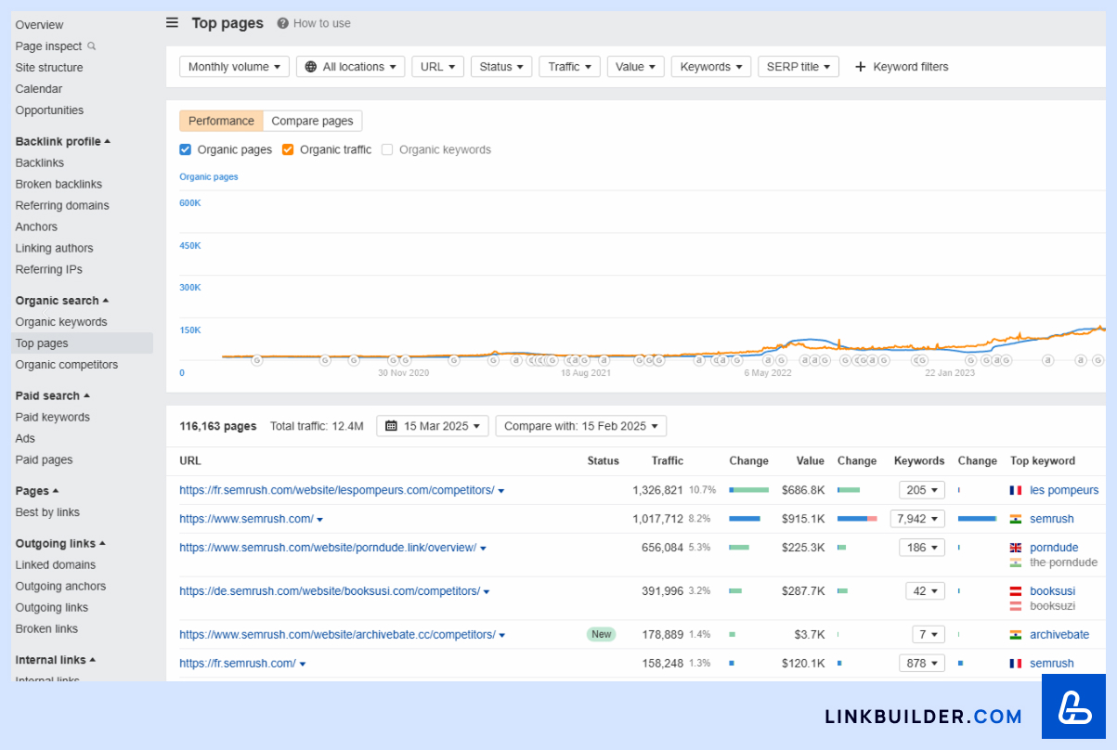1117x750 pixels.
Task: Open the Compare with: 15 Feb 2025 dropdown
Action: (581, 426)
